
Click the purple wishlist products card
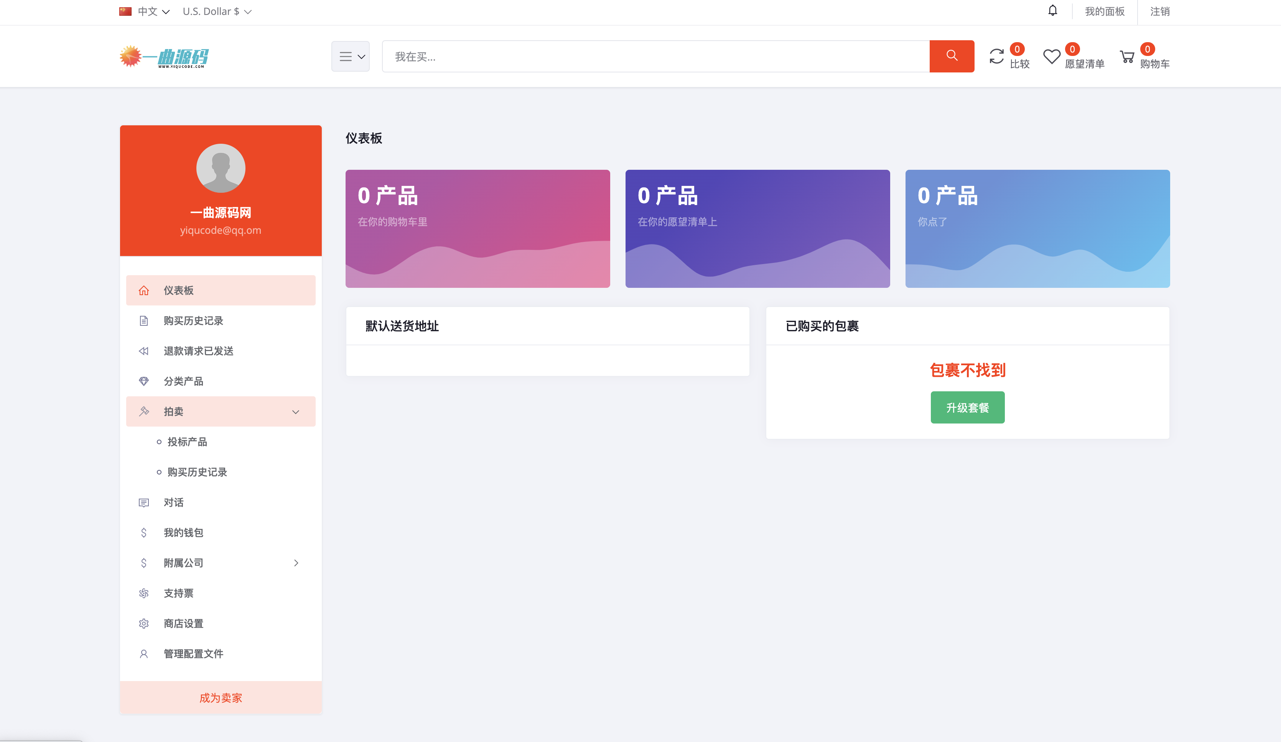(x=757, y=228)
